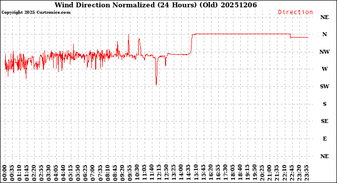337x183 pixels.
Task: Click the 02:55 time axis label
Action: (42, 173)
